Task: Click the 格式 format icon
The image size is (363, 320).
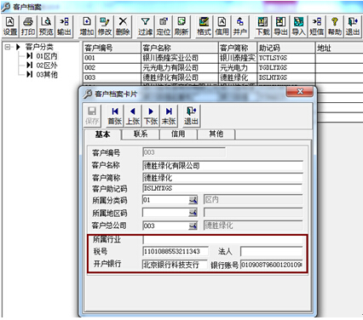Action: click(204, 26)
